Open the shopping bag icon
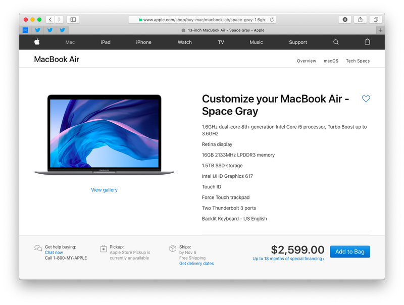The image size is (404, 305). click(x=367, y=42)
